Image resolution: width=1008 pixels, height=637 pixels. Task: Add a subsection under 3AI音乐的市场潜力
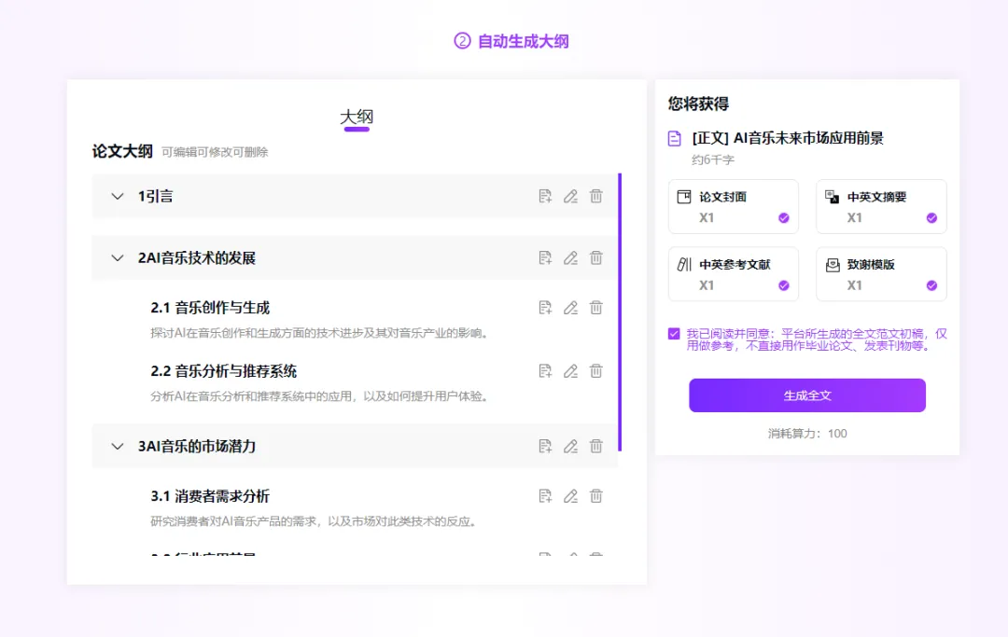(545, 447)
